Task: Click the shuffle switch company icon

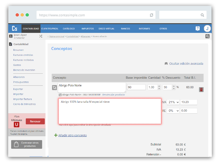Action: click(41, 36)
